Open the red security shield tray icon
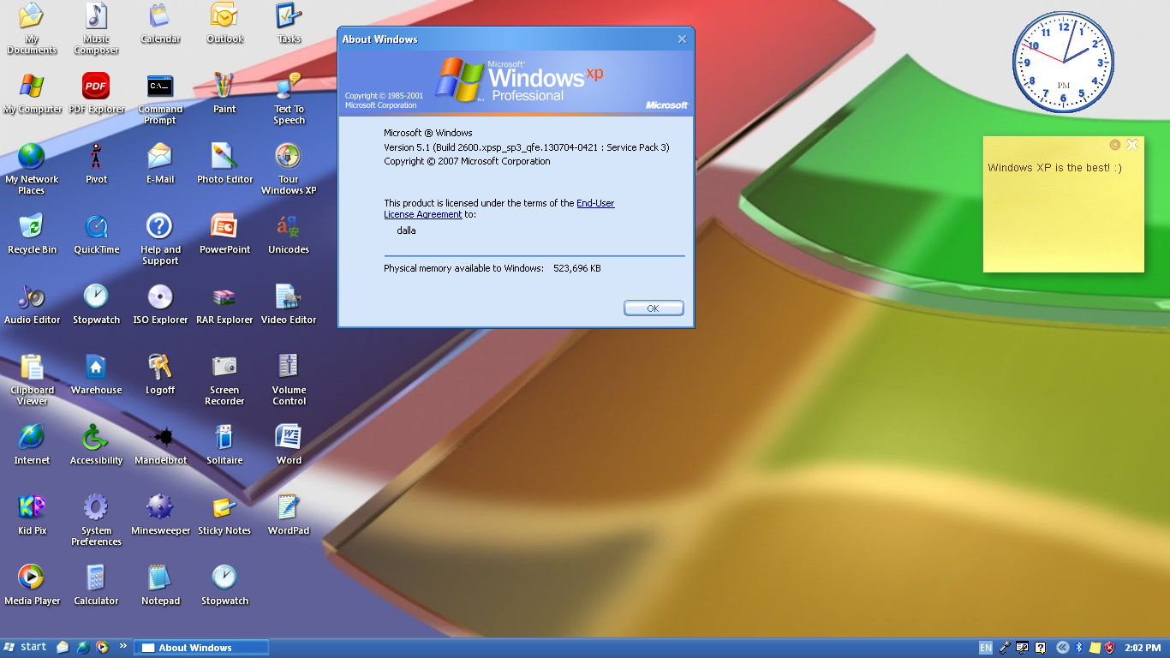The image size is (1170, 658). click(x=1110, y=648)
